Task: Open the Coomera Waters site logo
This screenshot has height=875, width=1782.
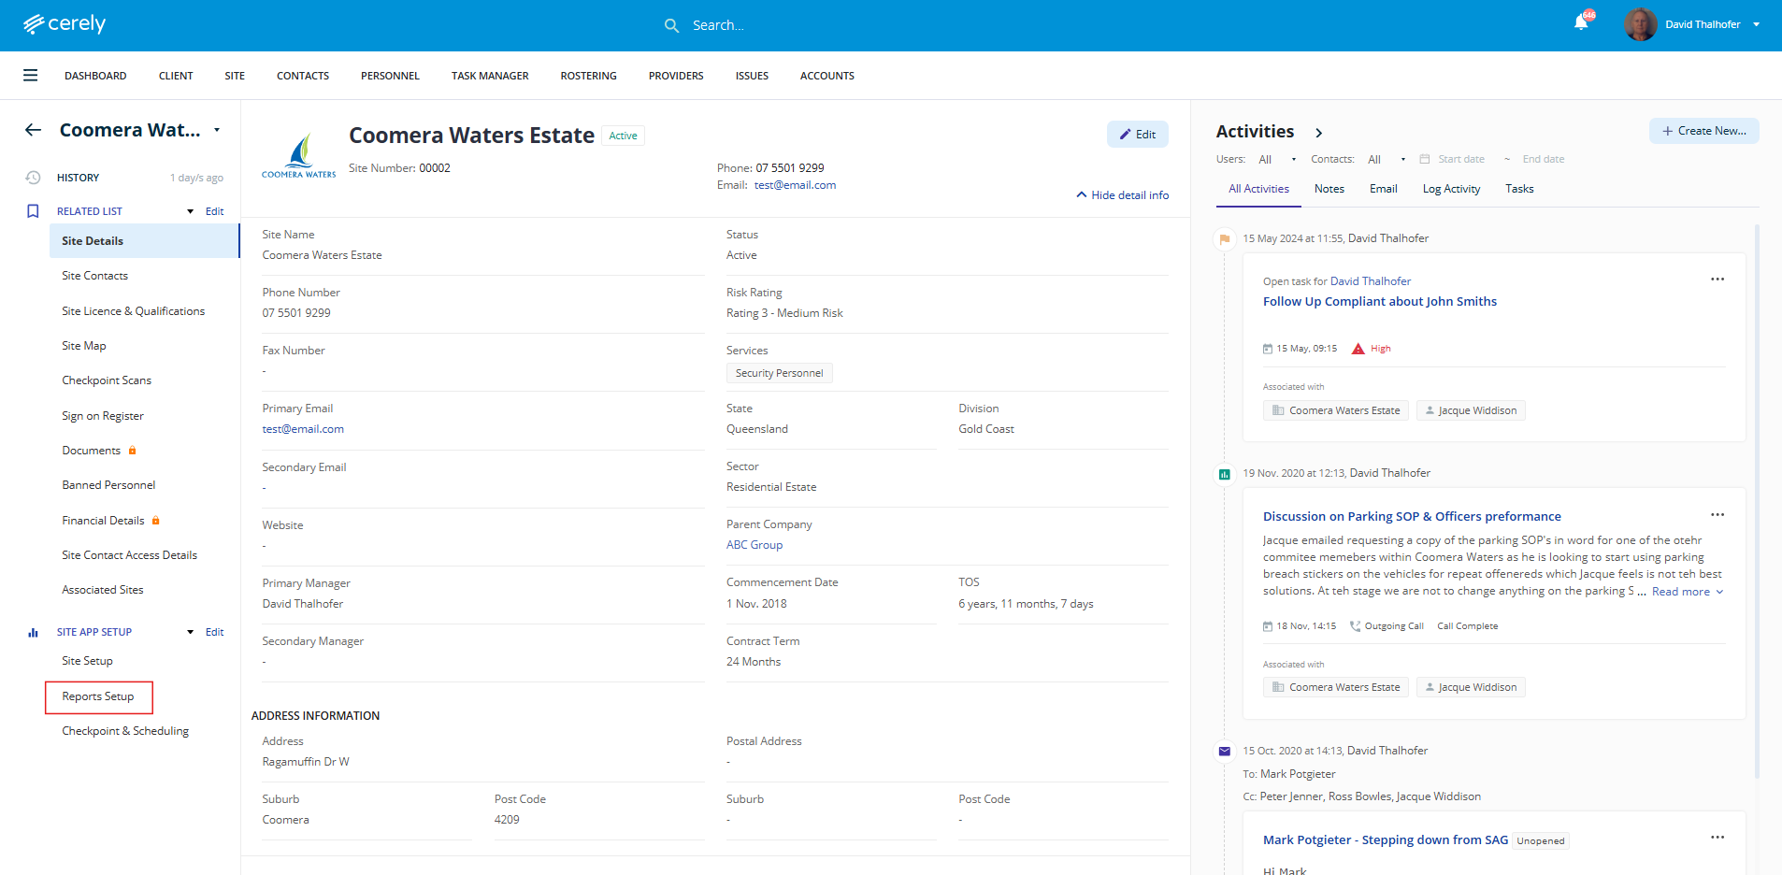Action: tap(298, 155)
